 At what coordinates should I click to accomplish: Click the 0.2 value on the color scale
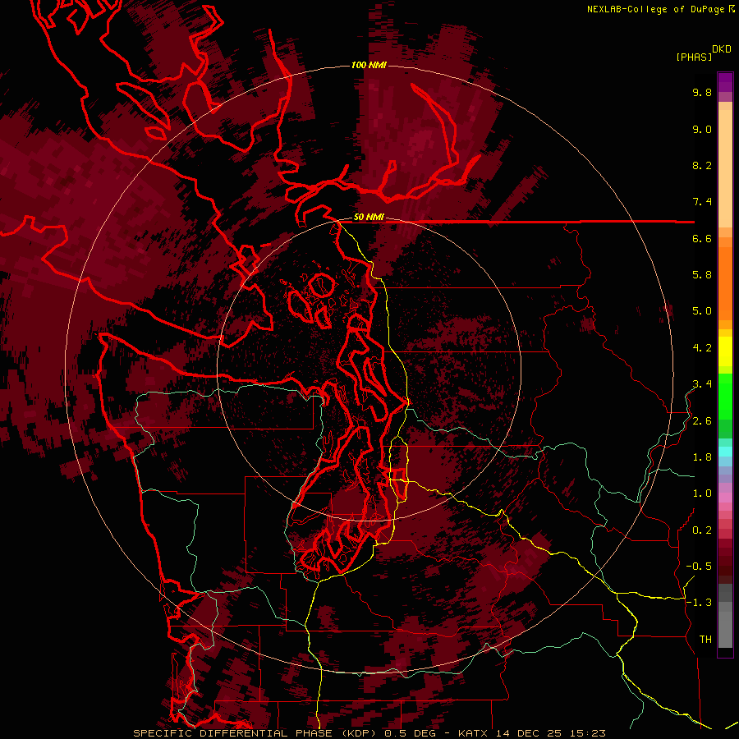click(x=702, y=530)
